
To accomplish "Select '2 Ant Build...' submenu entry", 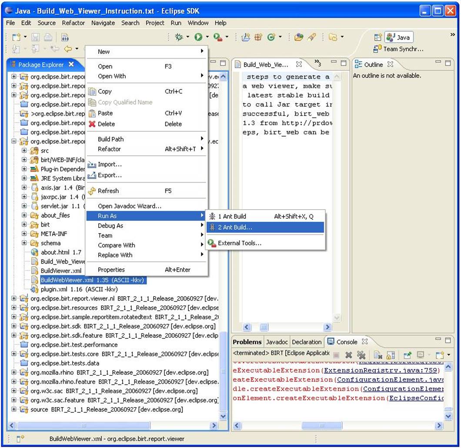I will pyautogui.click(x=235, y=227).
